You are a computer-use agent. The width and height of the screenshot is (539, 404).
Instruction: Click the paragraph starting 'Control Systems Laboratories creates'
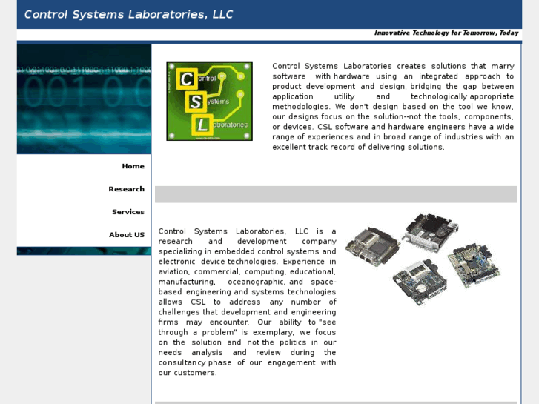[393, 107]
